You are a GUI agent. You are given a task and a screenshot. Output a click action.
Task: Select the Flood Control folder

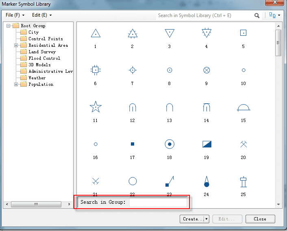tap(44, 59)
